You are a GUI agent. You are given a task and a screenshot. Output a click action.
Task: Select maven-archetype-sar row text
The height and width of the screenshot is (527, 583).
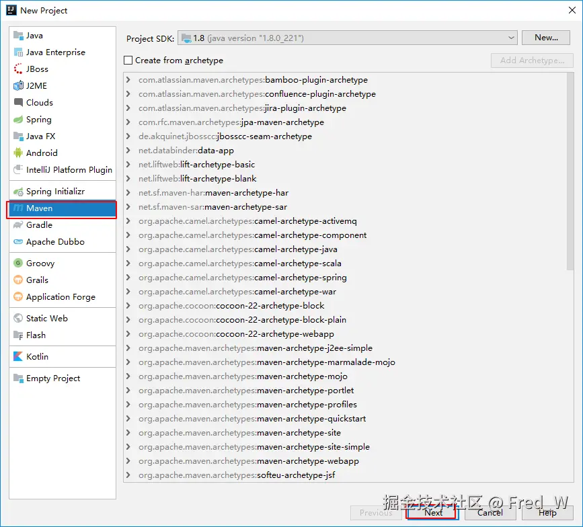click(212, 207)
